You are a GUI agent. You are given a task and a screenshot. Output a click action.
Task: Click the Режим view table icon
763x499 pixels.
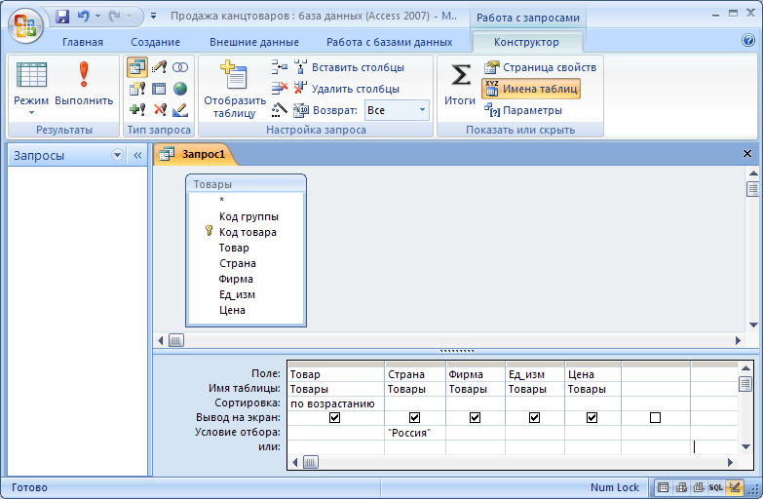point(31,75)
